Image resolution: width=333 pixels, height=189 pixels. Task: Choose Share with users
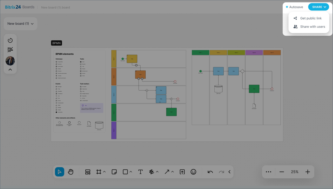(312, 27)
